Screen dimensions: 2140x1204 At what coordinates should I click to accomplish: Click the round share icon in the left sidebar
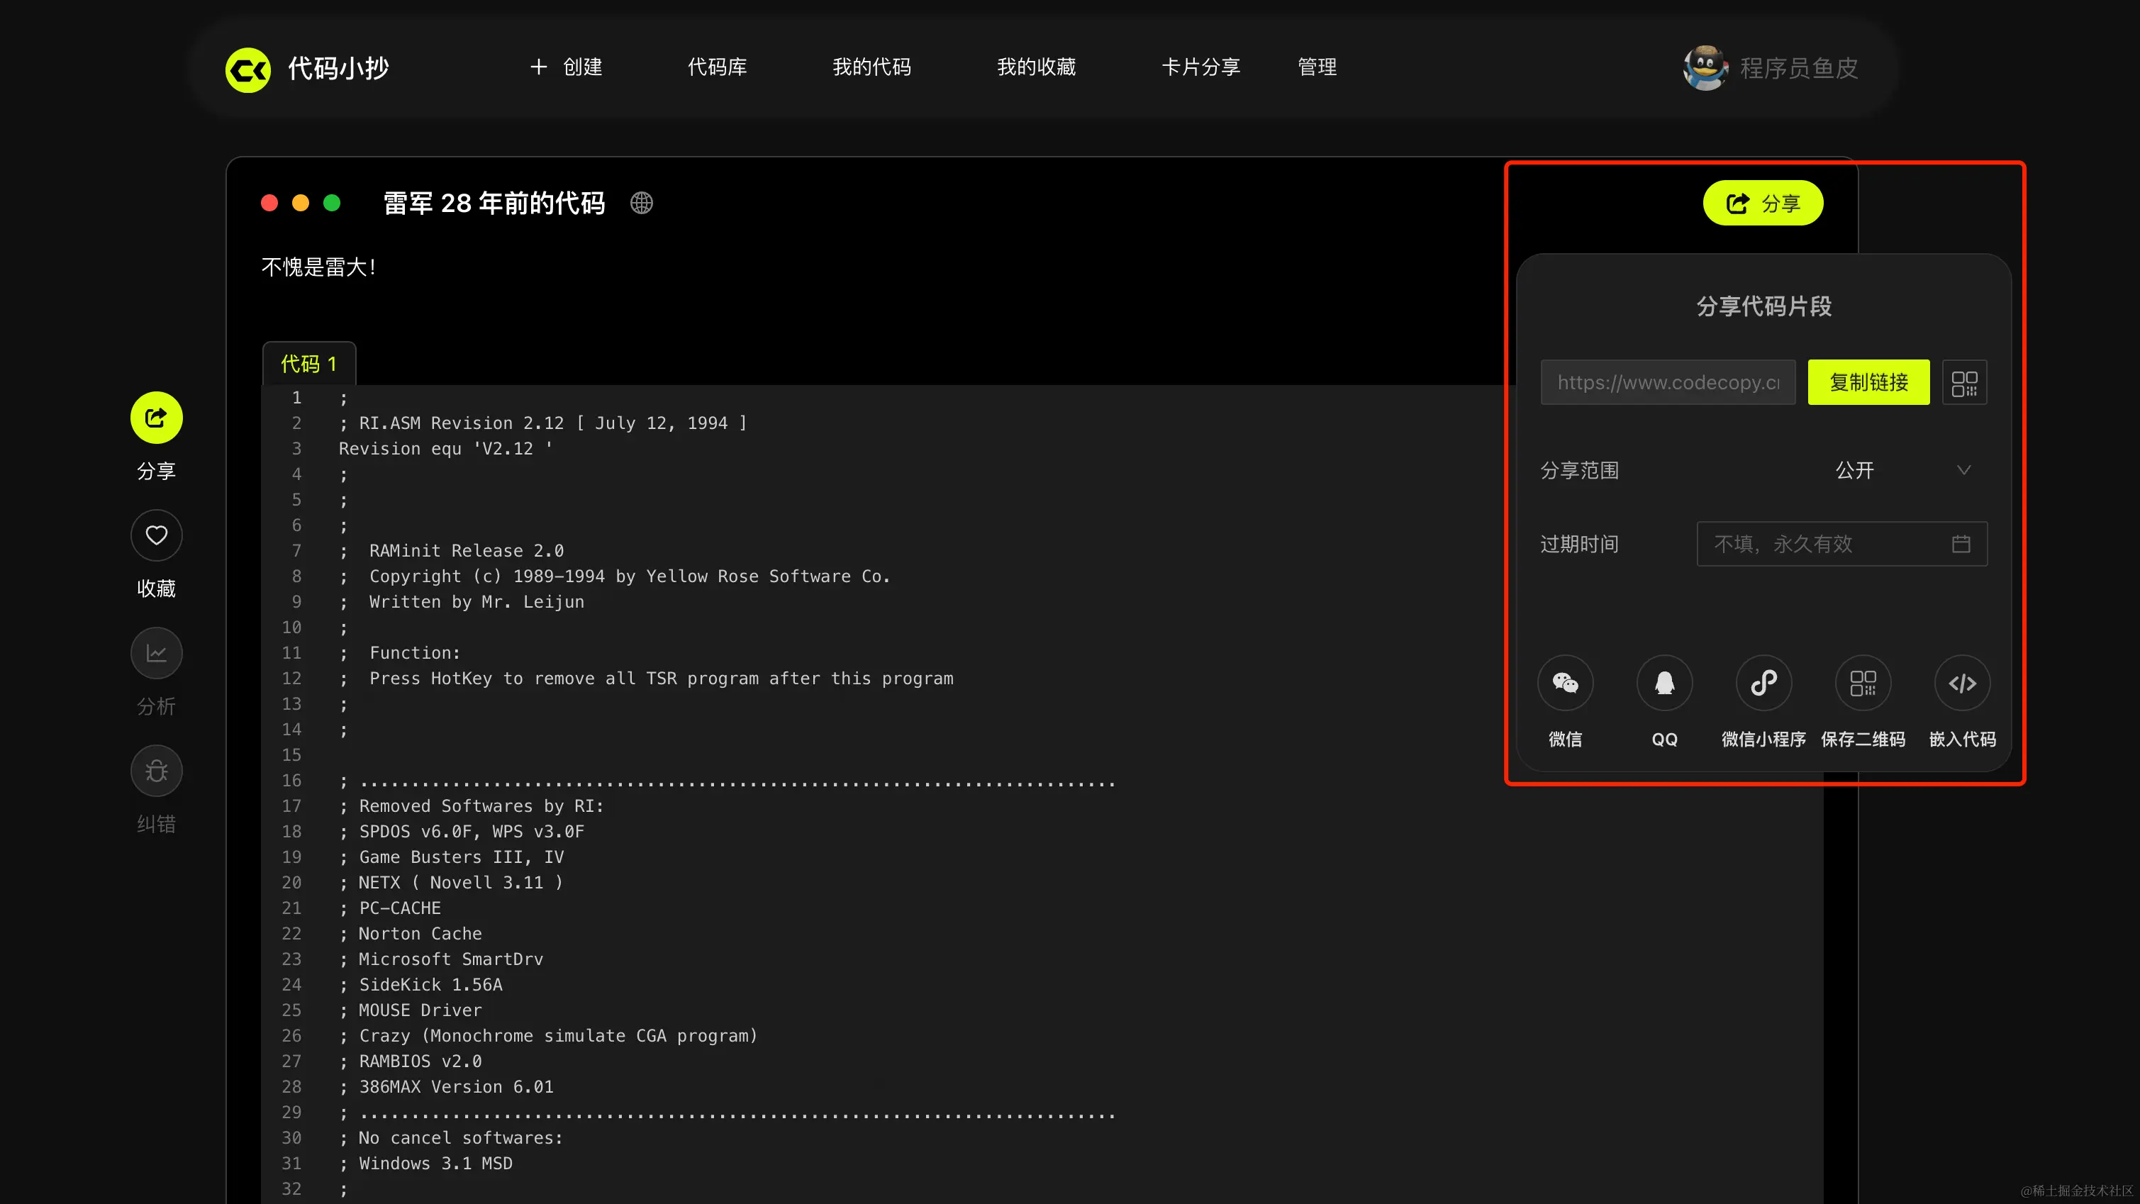[x=156, y=418]
